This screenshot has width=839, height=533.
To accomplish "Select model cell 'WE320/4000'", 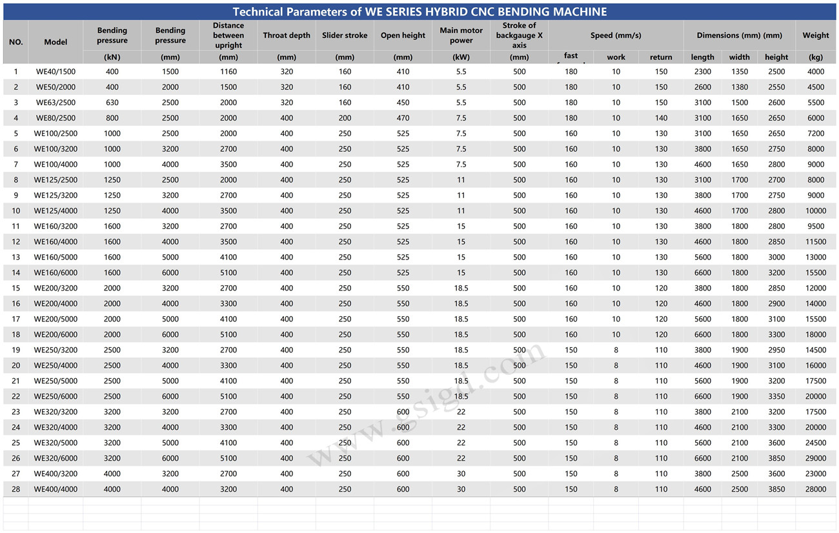I will pyautogui.click(x=56, y=428).
